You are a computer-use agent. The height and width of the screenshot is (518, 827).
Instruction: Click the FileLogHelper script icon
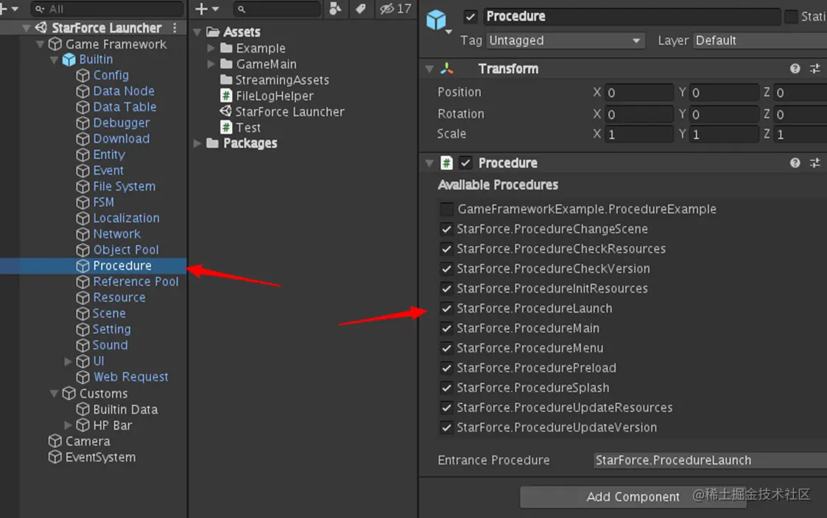pyautogui.click(x=226, y=96)
